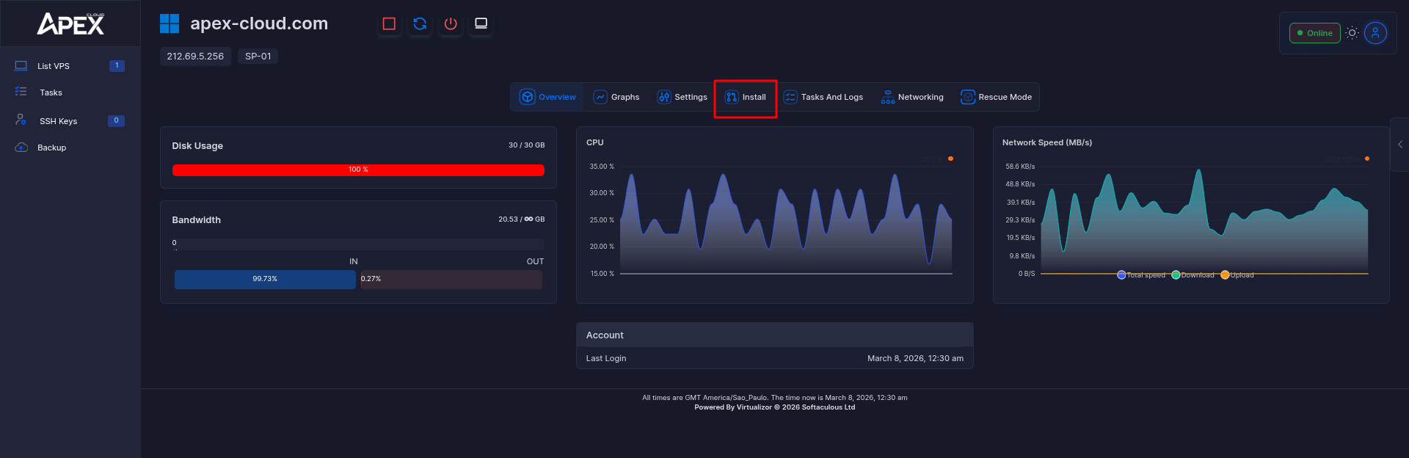Open Backup in the sidebar

point(51,148)
